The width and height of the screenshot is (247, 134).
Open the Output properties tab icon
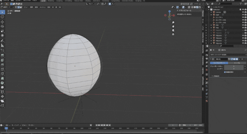pyautogui.click(x=207, y=59)
